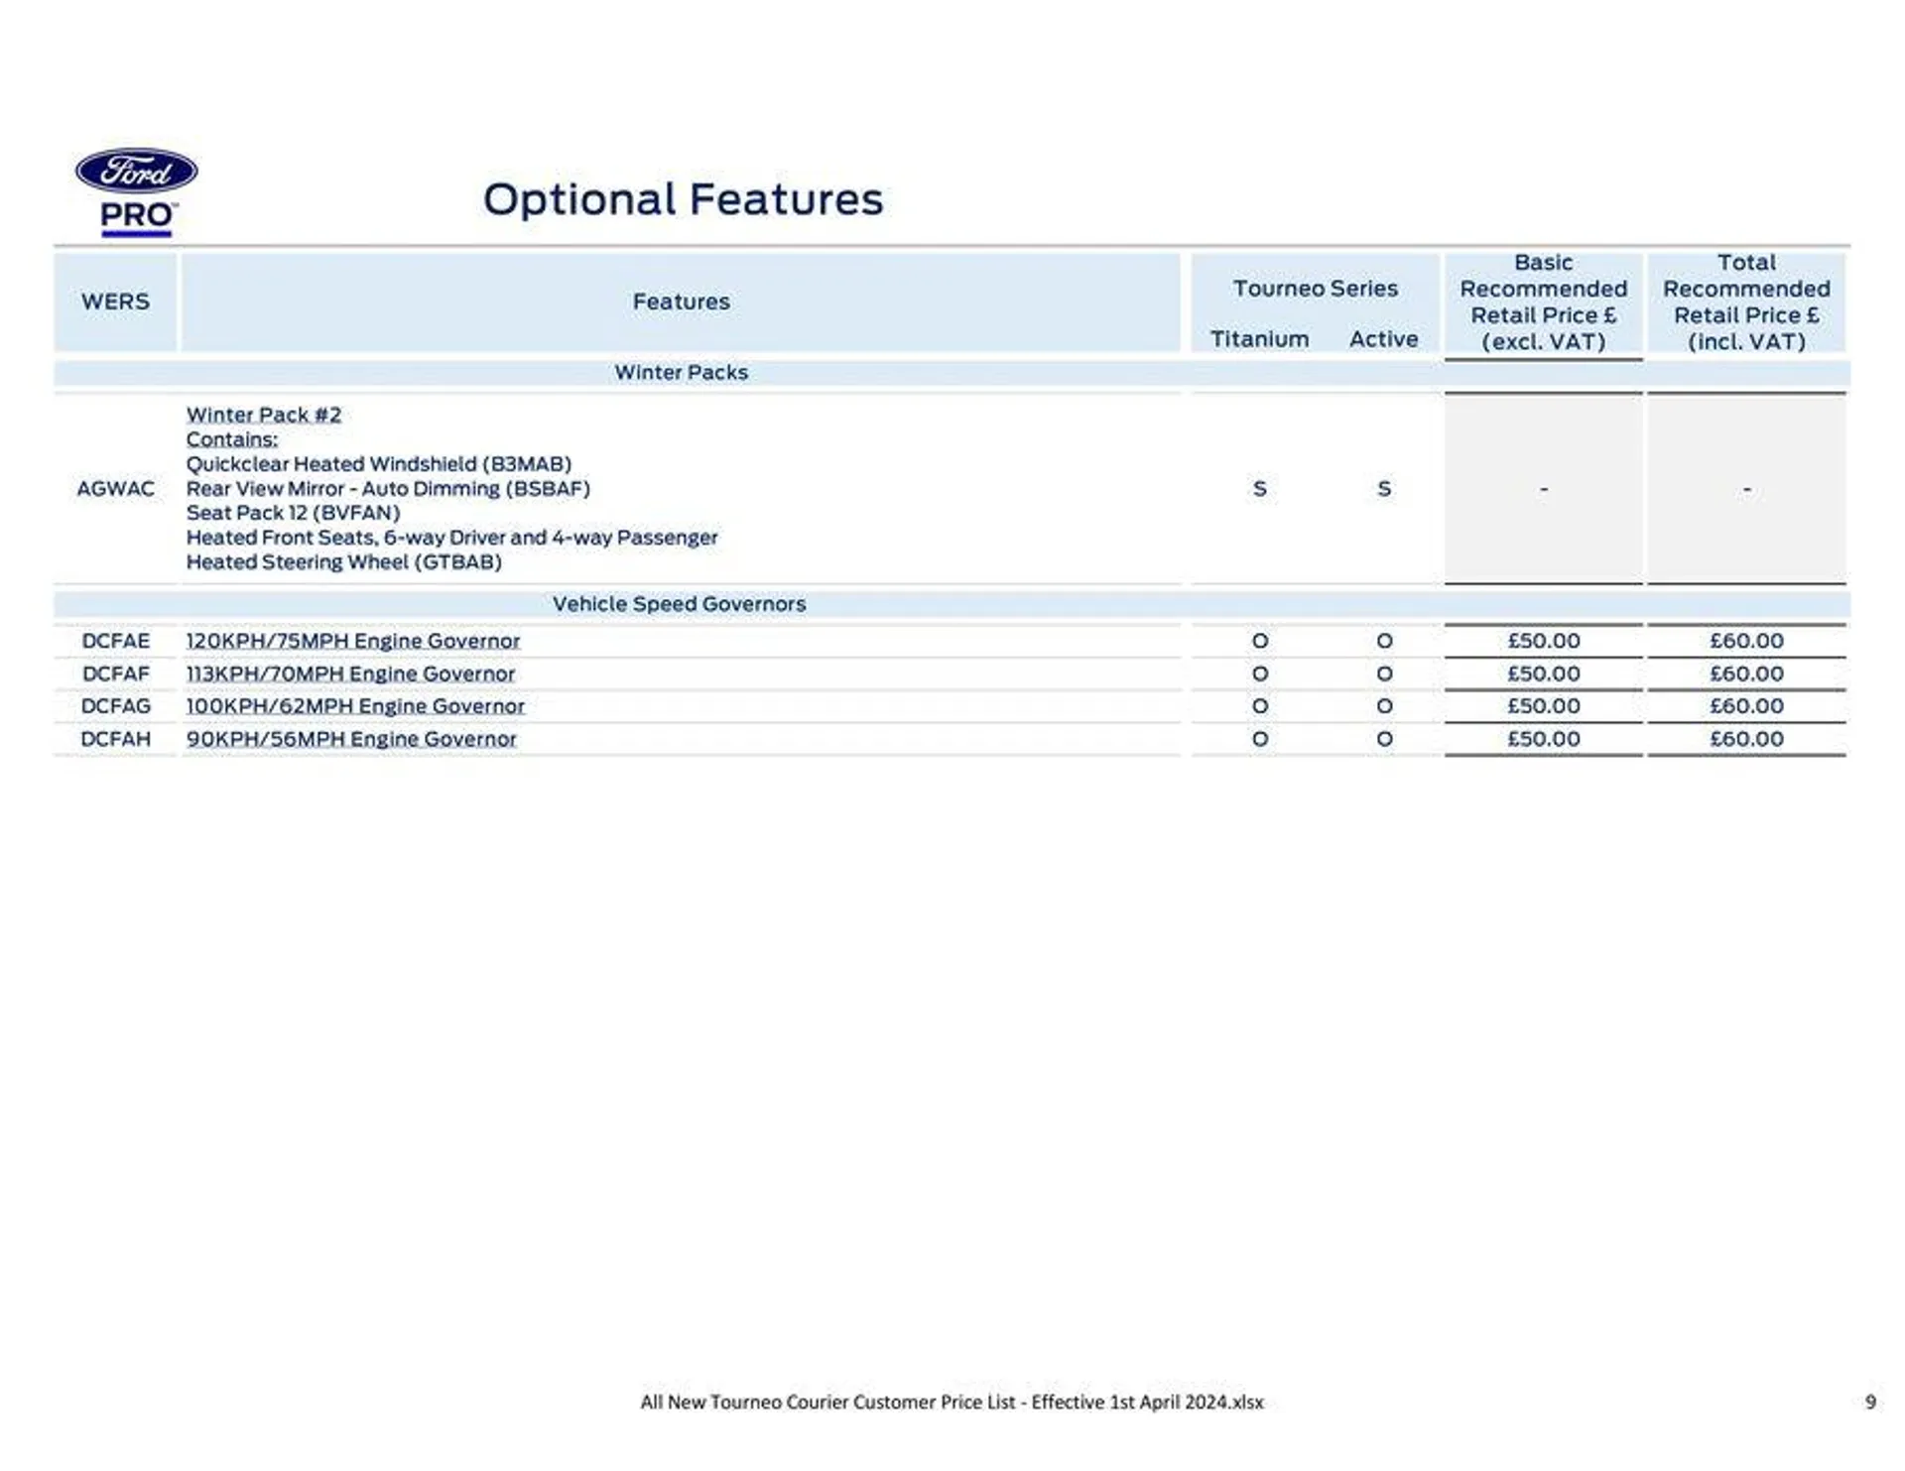Open 113KPH/70MPH Engine Governor link

coord(350,674)
